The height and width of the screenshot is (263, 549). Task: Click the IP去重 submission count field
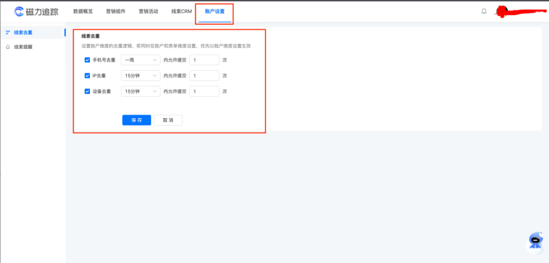coord(205,76)
